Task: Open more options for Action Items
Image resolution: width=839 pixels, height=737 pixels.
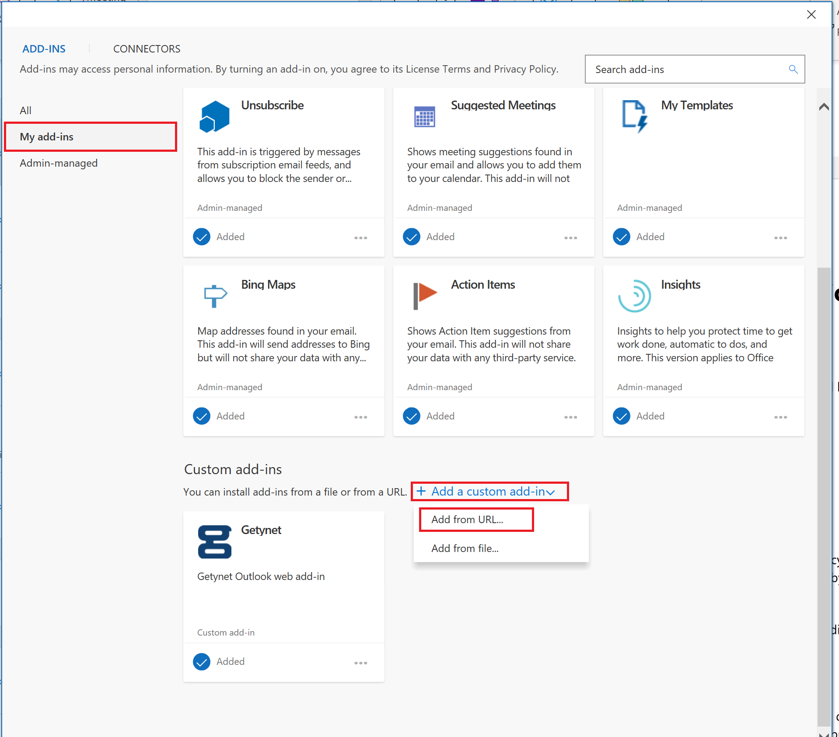Action: tap(571, 417)
